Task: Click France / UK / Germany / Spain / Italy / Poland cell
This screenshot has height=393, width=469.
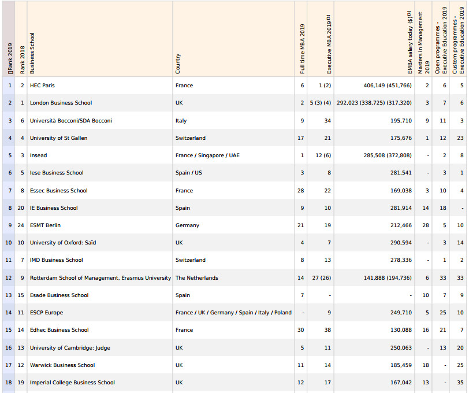Action: pos(233,313)
